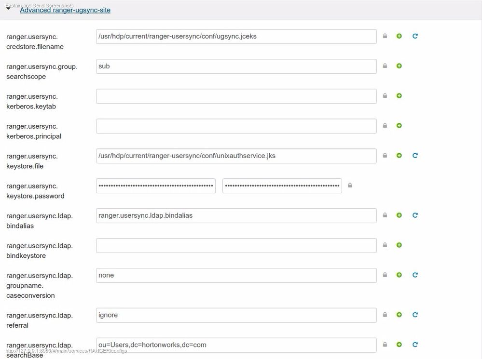Click undo icon for ldap.bindalias property
This screenshot has width=482, height=359.
coord(415,215)
